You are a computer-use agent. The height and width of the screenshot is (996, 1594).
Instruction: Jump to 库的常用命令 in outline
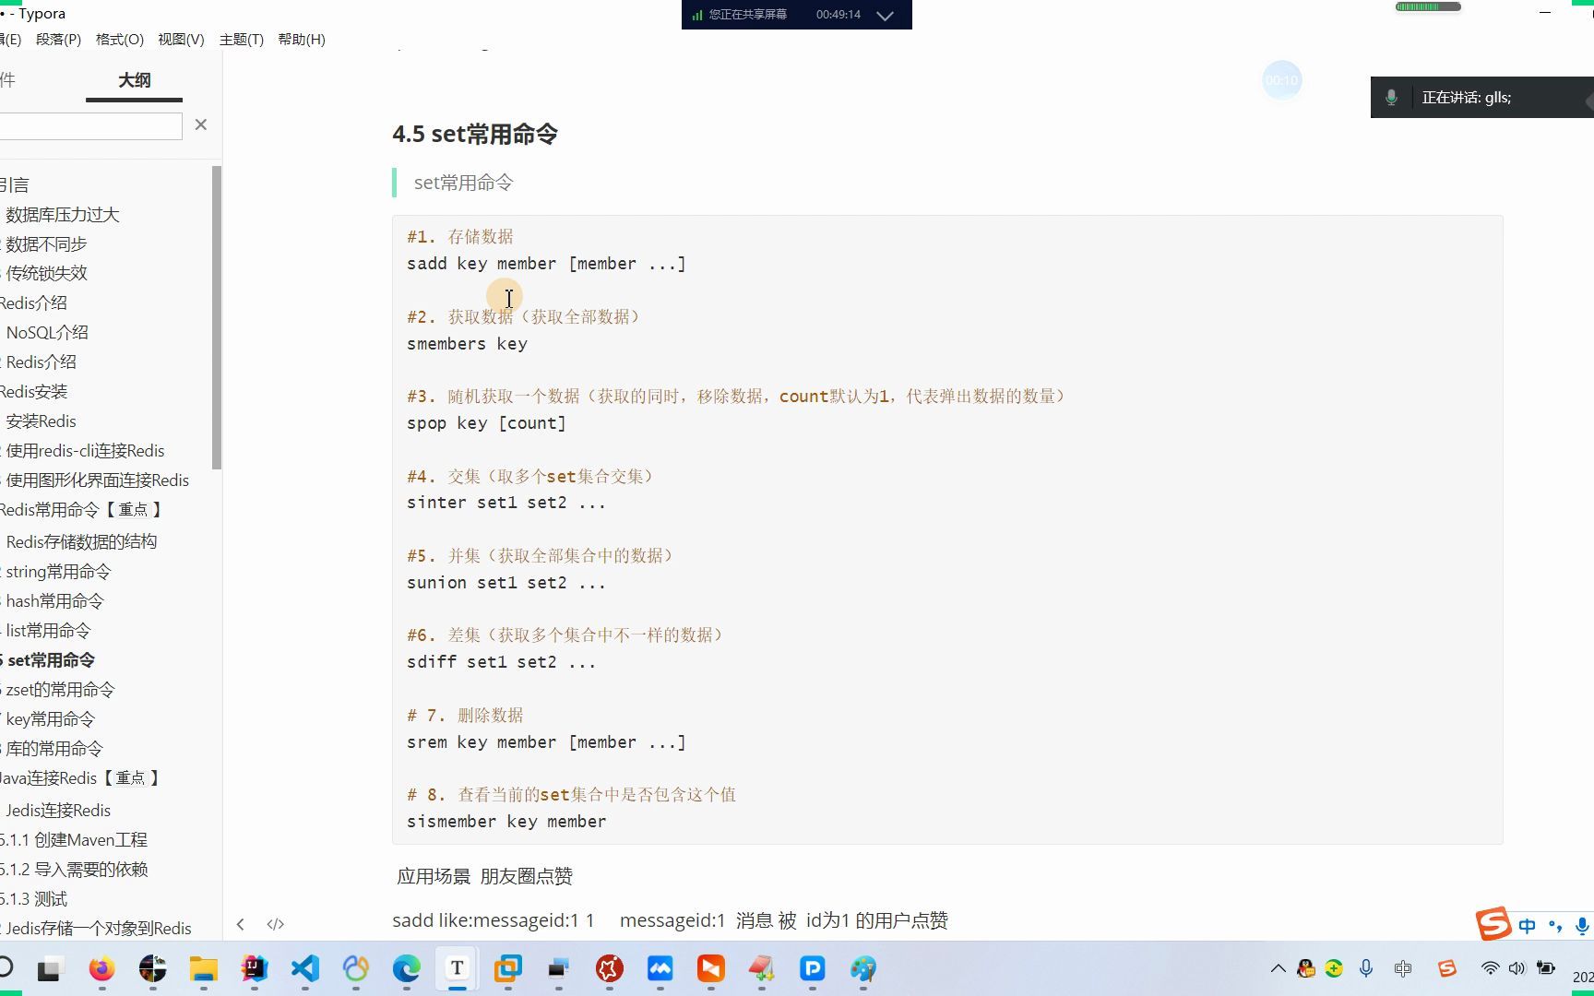click(54, 749)
